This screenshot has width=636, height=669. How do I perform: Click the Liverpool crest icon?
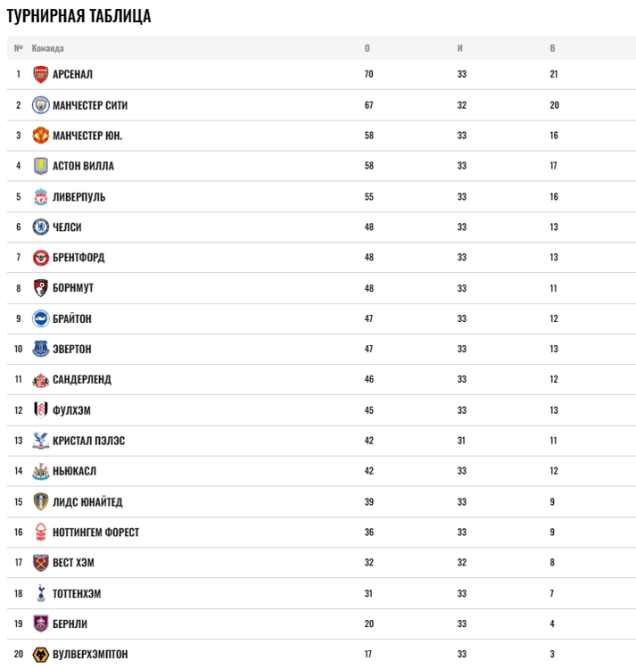pyautogui.click(x=40, y=197)
